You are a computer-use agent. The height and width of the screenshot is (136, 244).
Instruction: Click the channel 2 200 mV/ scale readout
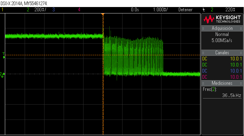click(x=40, y=10)
